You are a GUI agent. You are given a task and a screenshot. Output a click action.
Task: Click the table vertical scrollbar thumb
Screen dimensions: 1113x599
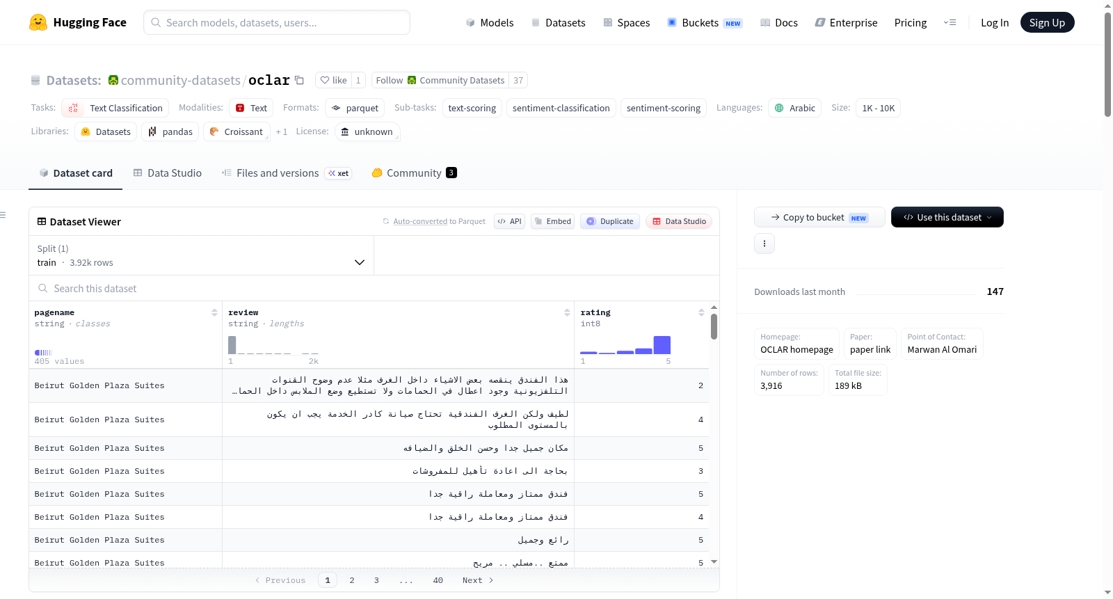(714, 326)
